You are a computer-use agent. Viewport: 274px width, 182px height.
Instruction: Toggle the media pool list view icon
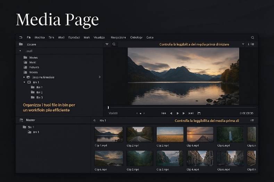252,120
